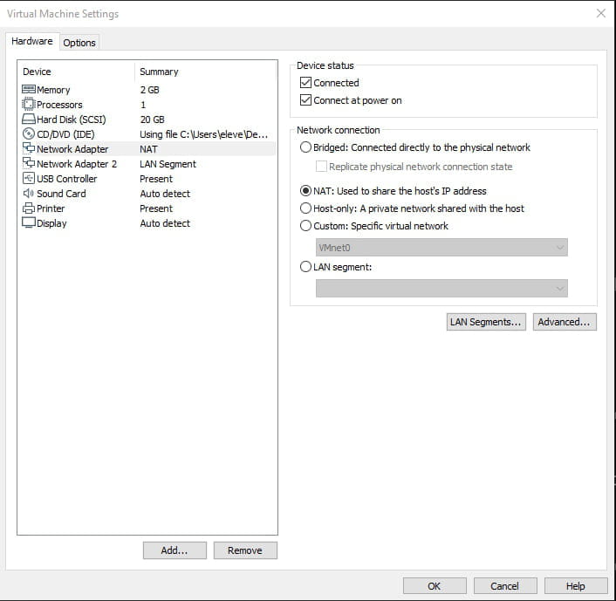Click the Network Adapter NAT icon
The height and width of the screenshot is (601, 616).
pyautogui.click(x=29, y=148)
